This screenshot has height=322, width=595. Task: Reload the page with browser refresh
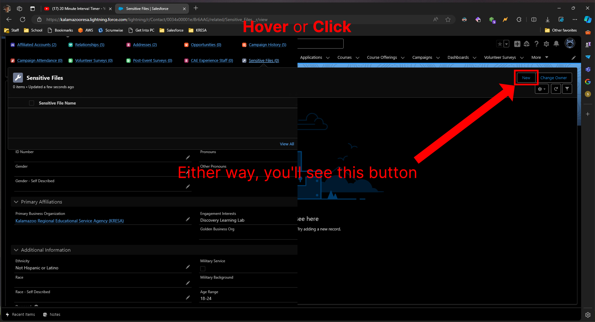coord(23,19)
